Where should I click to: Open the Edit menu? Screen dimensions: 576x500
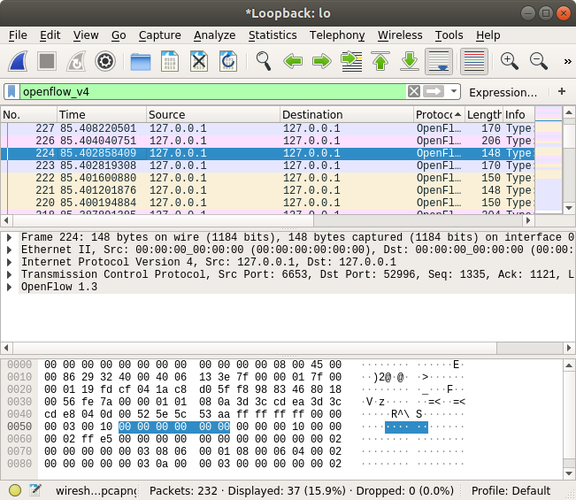coord(50,35)
